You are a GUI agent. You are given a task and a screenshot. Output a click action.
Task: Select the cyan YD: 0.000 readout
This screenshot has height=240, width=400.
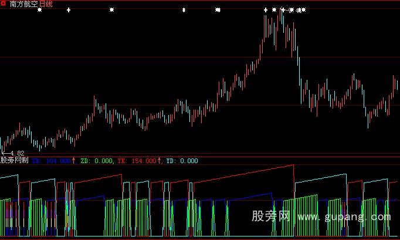(x=182, y=160)
